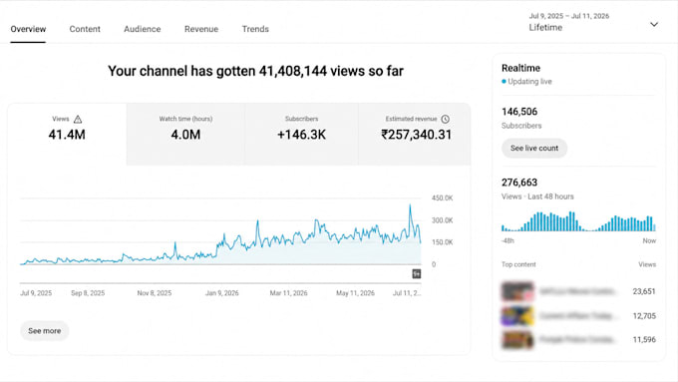
Task: Click the Nov 8, 2025 axis label
Action: 155,293
